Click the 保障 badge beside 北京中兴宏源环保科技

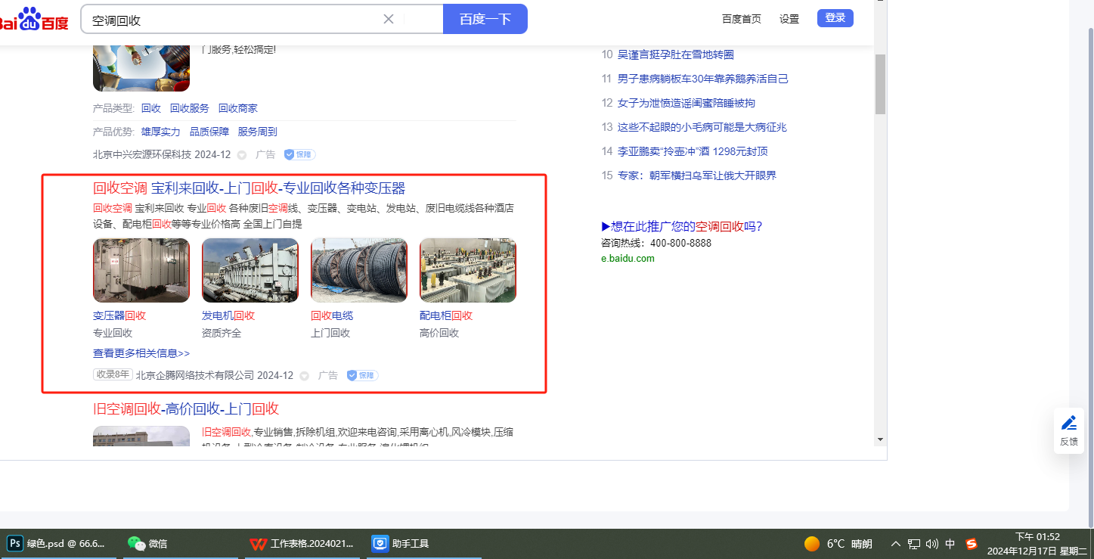coord(299,154)
